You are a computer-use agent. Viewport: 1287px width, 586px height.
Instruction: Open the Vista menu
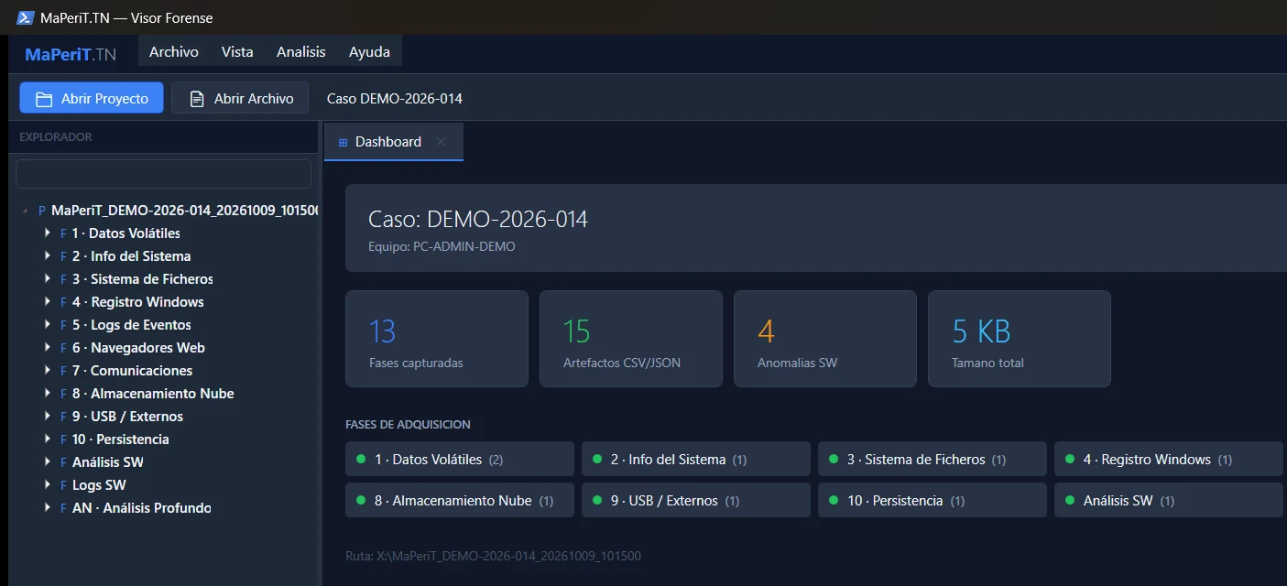237,52
